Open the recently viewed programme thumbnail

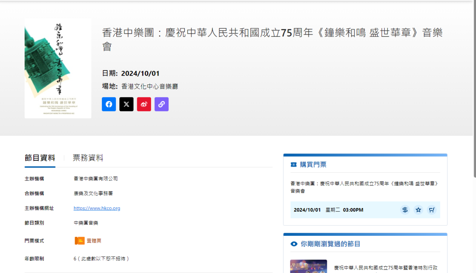click(309, 266)
